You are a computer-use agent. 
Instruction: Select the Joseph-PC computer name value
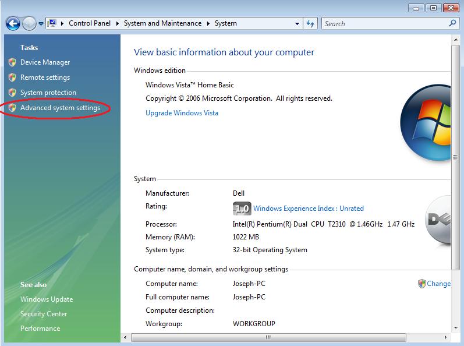249,284
